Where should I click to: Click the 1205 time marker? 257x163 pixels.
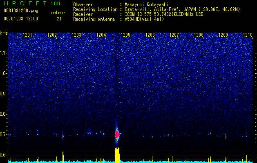pyautogui.click(x=125, y=35)
